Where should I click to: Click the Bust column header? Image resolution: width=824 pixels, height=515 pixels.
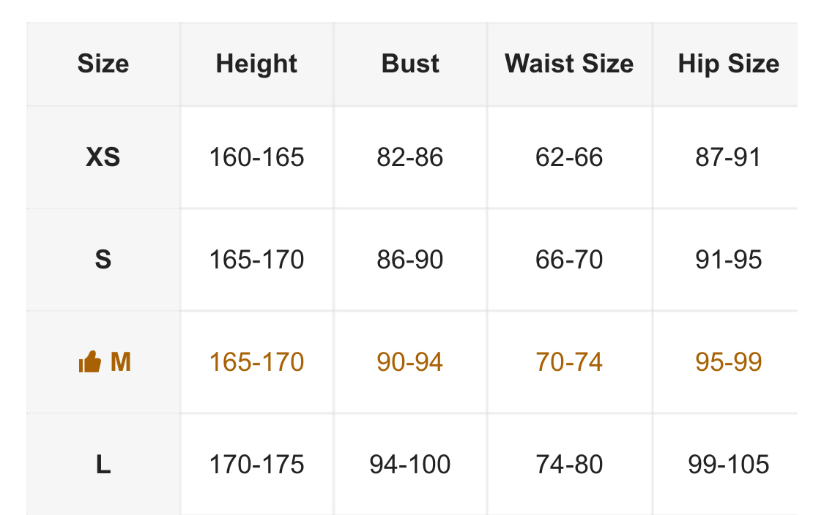tap(410, 64)
